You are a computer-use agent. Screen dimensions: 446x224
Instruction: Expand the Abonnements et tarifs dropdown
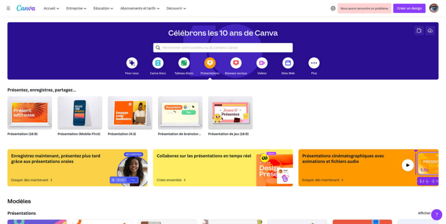(140, 9)
